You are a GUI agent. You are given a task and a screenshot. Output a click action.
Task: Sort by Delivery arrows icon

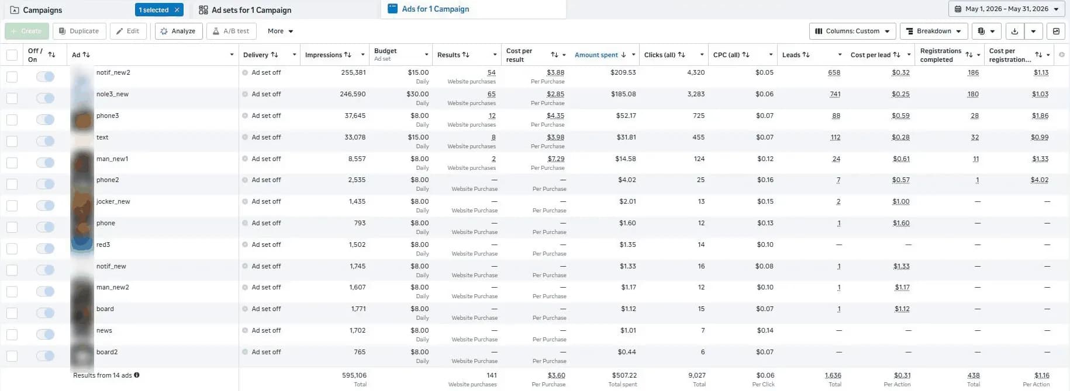coord(274,55)
